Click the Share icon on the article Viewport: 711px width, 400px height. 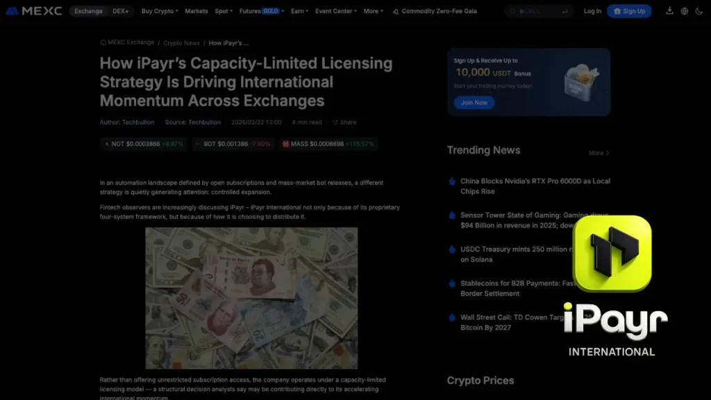(344, 122)
